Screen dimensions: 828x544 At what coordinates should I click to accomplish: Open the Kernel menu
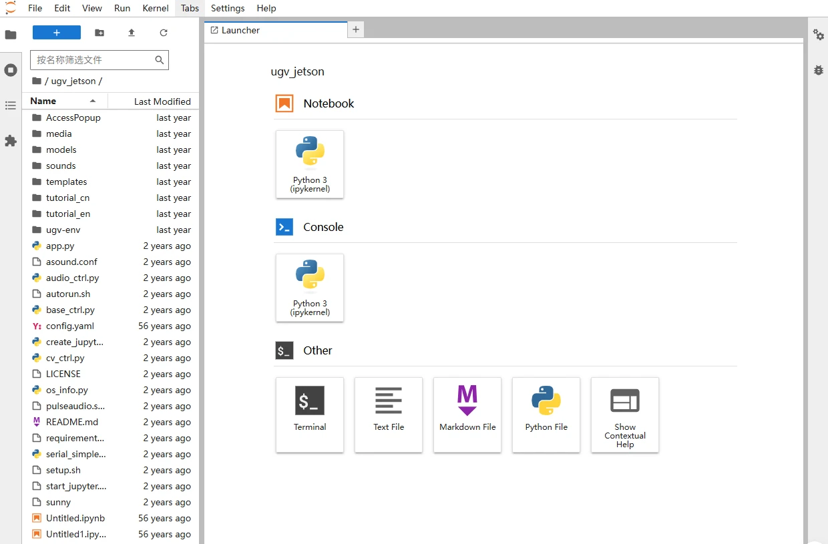(x=156, y=8)
